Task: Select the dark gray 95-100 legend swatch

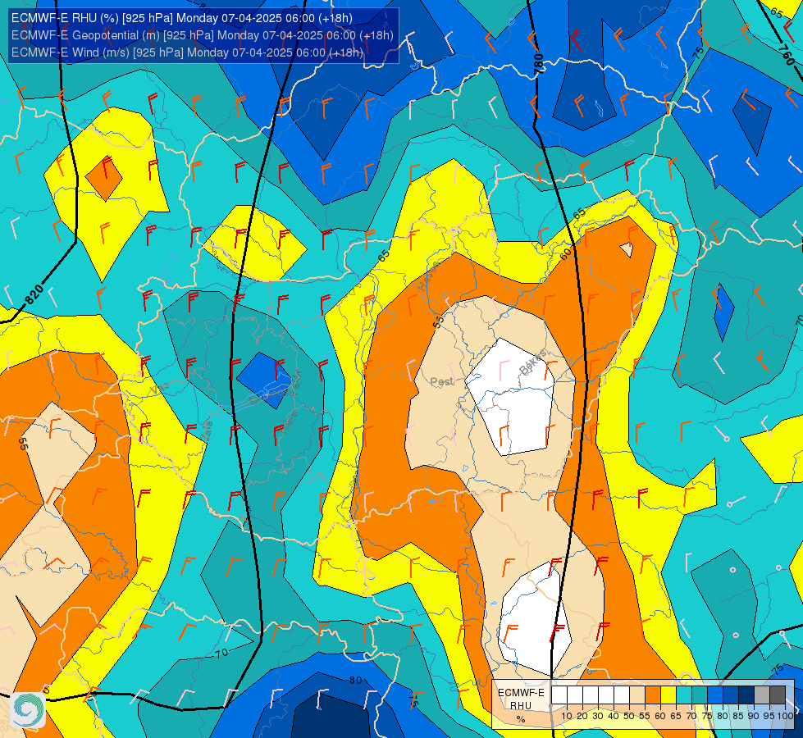Action: point(778,695)
